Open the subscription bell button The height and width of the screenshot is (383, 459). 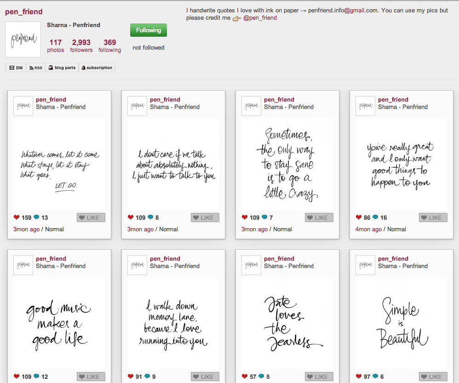coord(97,68)
